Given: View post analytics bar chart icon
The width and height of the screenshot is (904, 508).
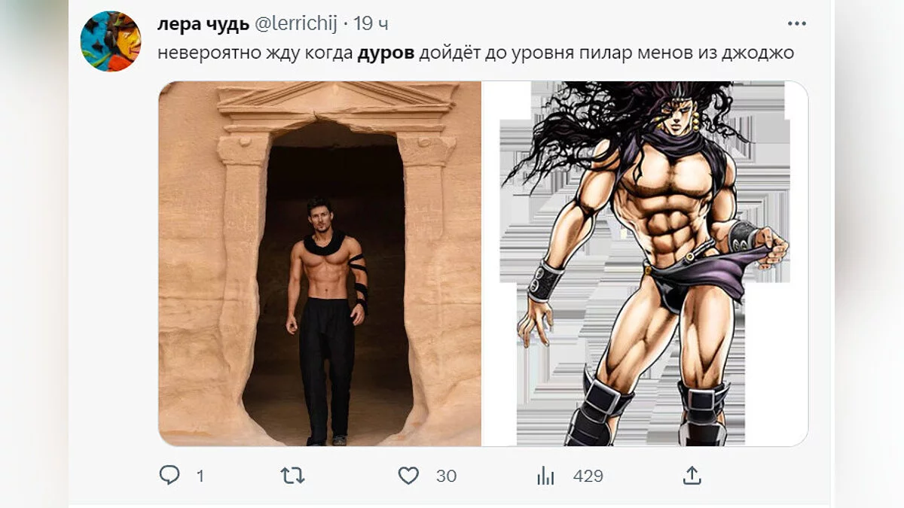Looking at the screenshot, I should click(545, 476).
